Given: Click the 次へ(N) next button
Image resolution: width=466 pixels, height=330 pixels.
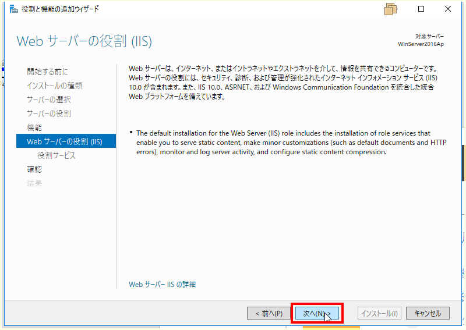Looking at the screenshot, I should (x=317, y=313).
